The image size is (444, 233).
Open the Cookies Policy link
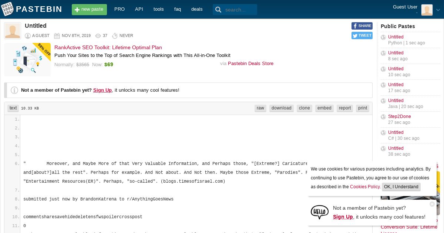(x=365, y=187)
